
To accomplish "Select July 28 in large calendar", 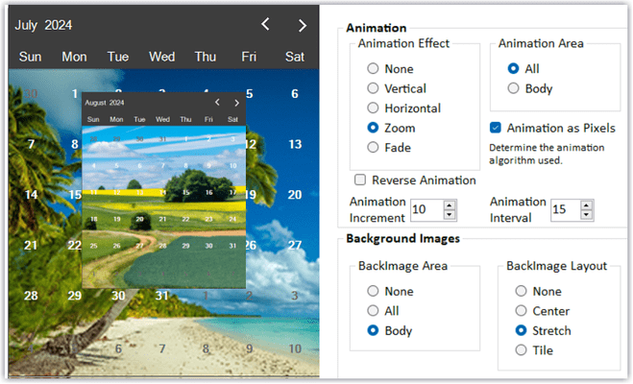I will point(31,296).
